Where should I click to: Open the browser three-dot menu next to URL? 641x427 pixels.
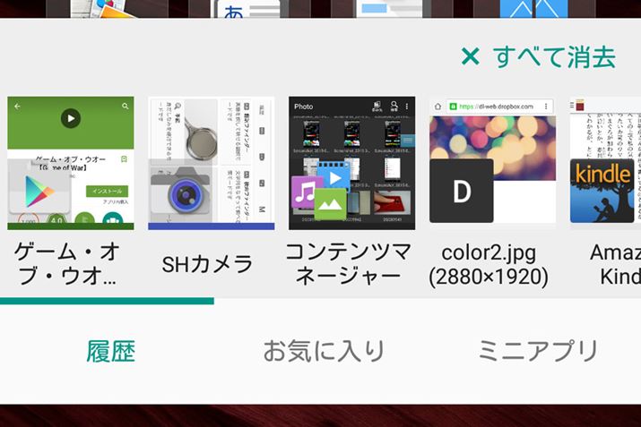pyautogui.click(x=547, y=107)
